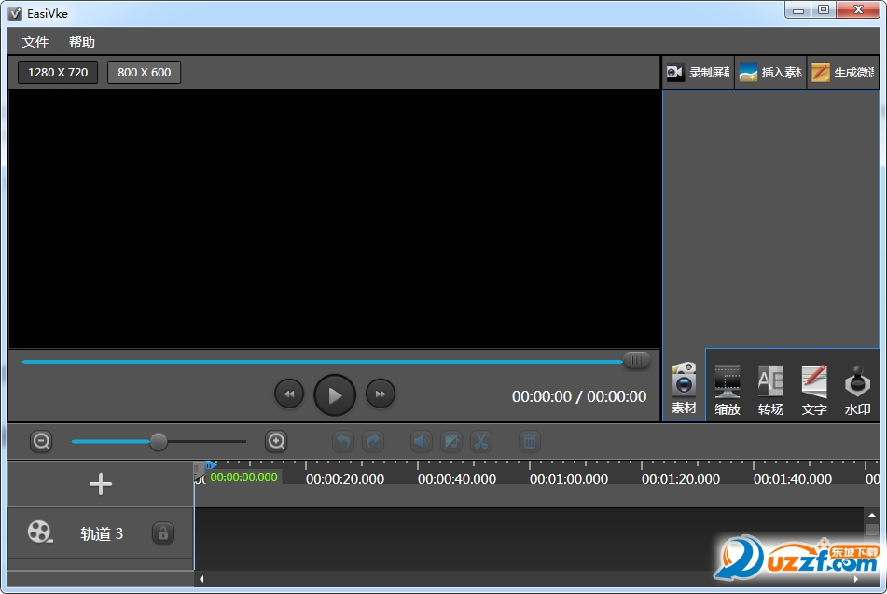The width and height of the screenshot is (887, 594).
Task: Toggle the lock on 轨道 3
Action: coord(163,532)
